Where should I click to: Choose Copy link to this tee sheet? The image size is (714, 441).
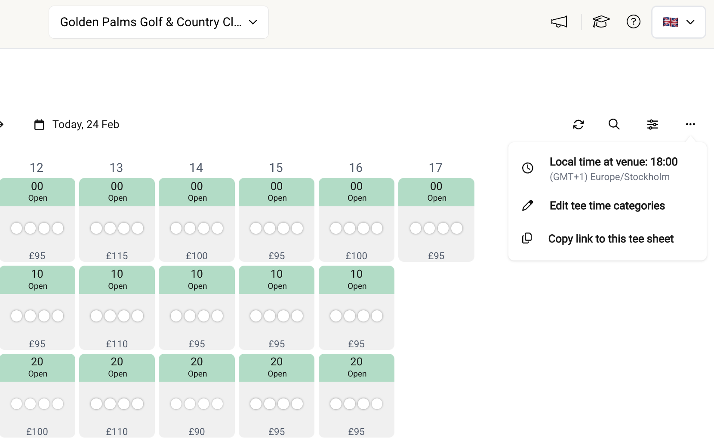(610, 239)
